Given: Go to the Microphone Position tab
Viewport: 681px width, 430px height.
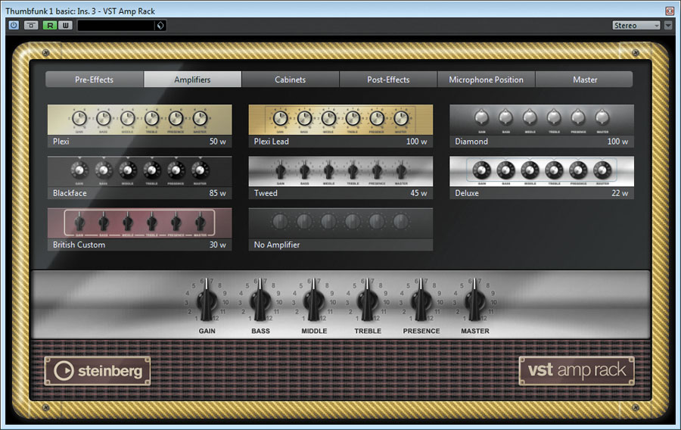Looking at the screenshot, I should pyautogui.click(x=486, y=79).
